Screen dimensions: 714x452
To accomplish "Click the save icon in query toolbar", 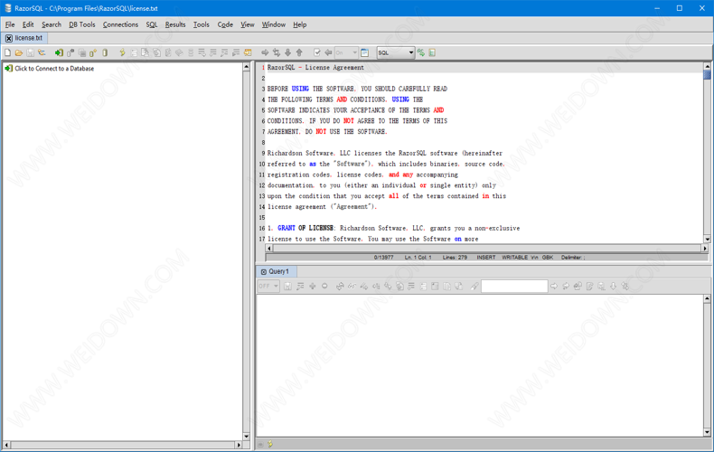I will (x=287, y=287).
